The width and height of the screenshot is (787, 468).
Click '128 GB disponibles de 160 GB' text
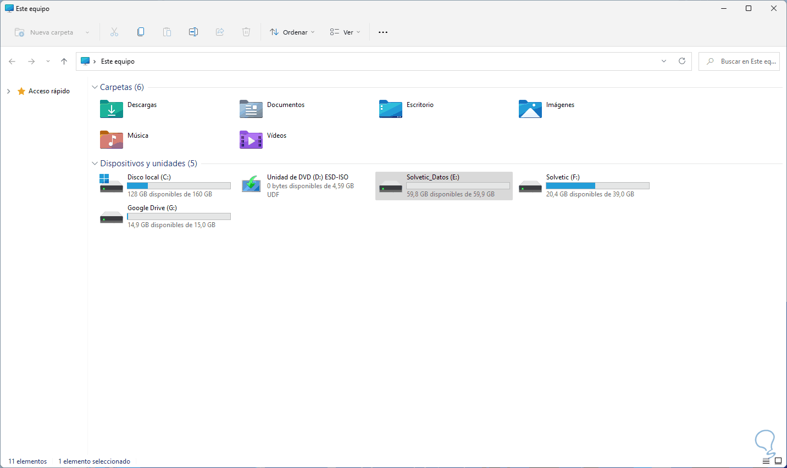coord(170,194)
